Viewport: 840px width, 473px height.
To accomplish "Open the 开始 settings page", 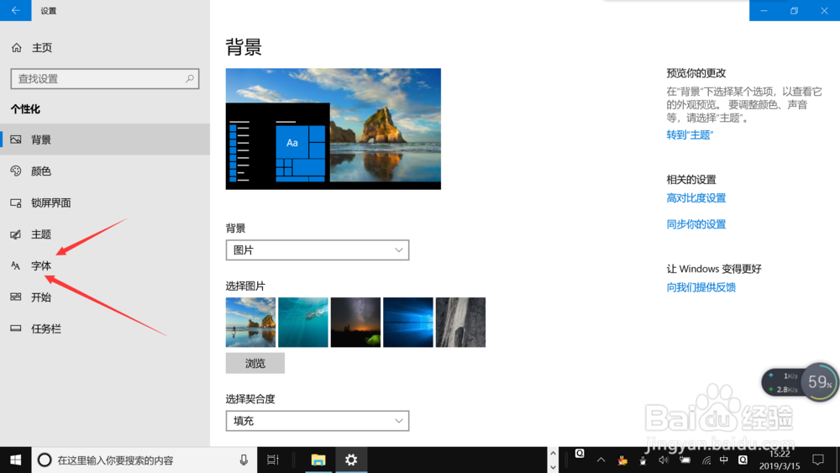I will [x=105, y=297].
